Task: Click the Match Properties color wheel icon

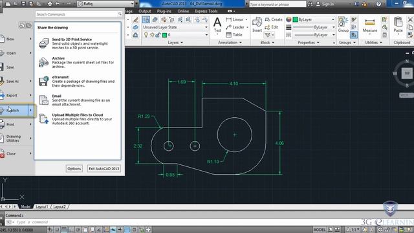Action: click(x=289, y=19)
